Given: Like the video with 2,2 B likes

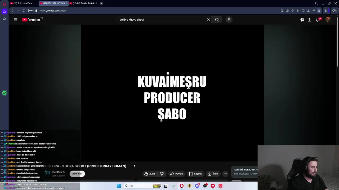Looking at the screenshot, I should coord(149,174).
